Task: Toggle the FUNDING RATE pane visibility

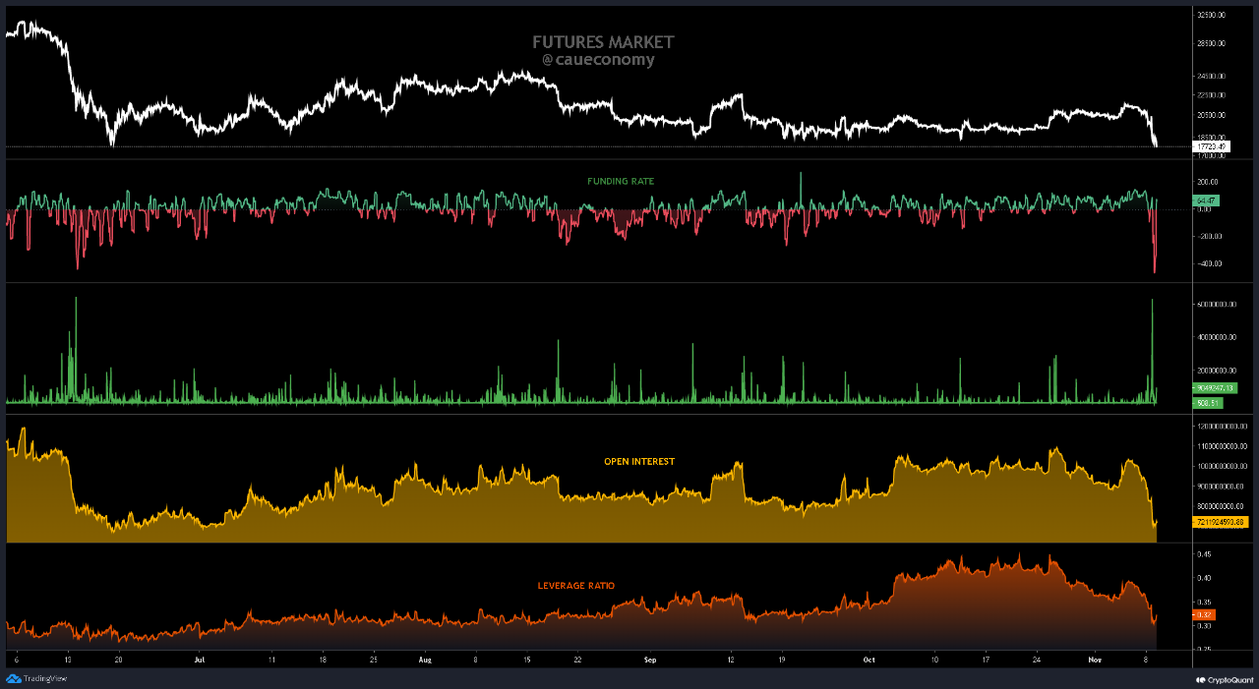Action: coord(620,181)
